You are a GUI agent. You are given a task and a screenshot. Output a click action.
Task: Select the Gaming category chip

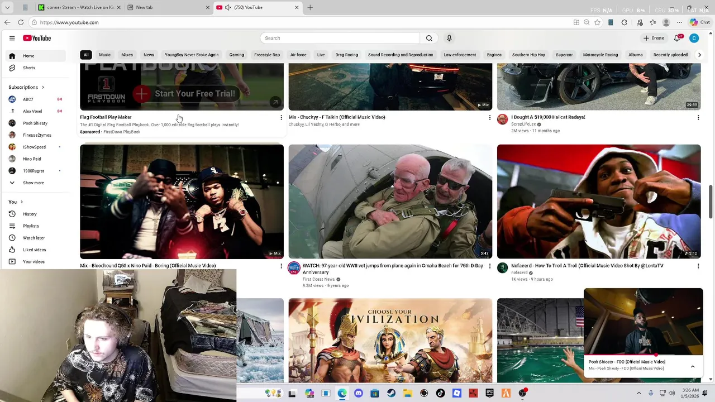tap(236, 55)
